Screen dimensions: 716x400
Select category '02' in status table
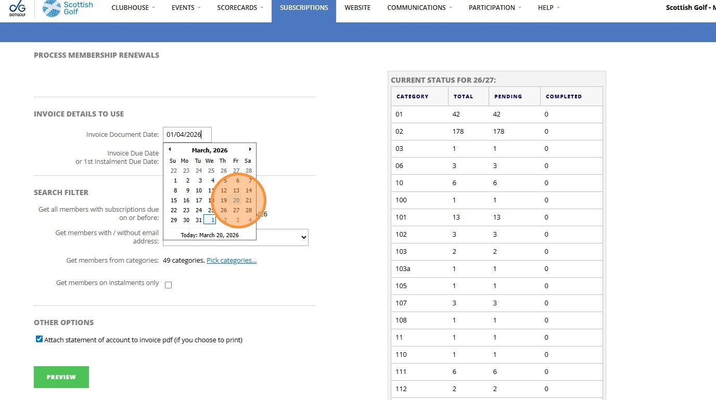(419, 132)
